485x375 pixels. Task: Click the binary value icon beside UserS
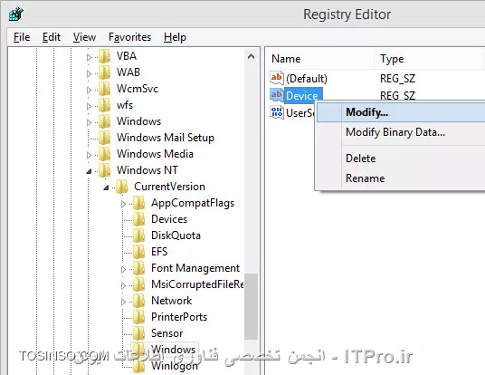[277, 111]
